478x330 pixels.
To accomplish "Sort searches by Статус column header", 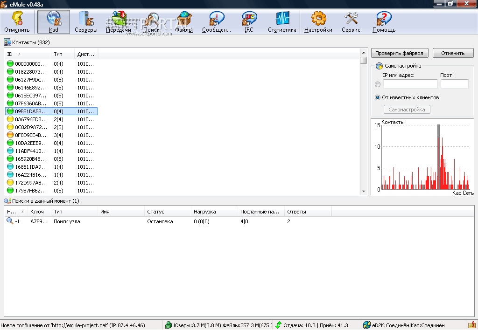I will click(168, 212).
